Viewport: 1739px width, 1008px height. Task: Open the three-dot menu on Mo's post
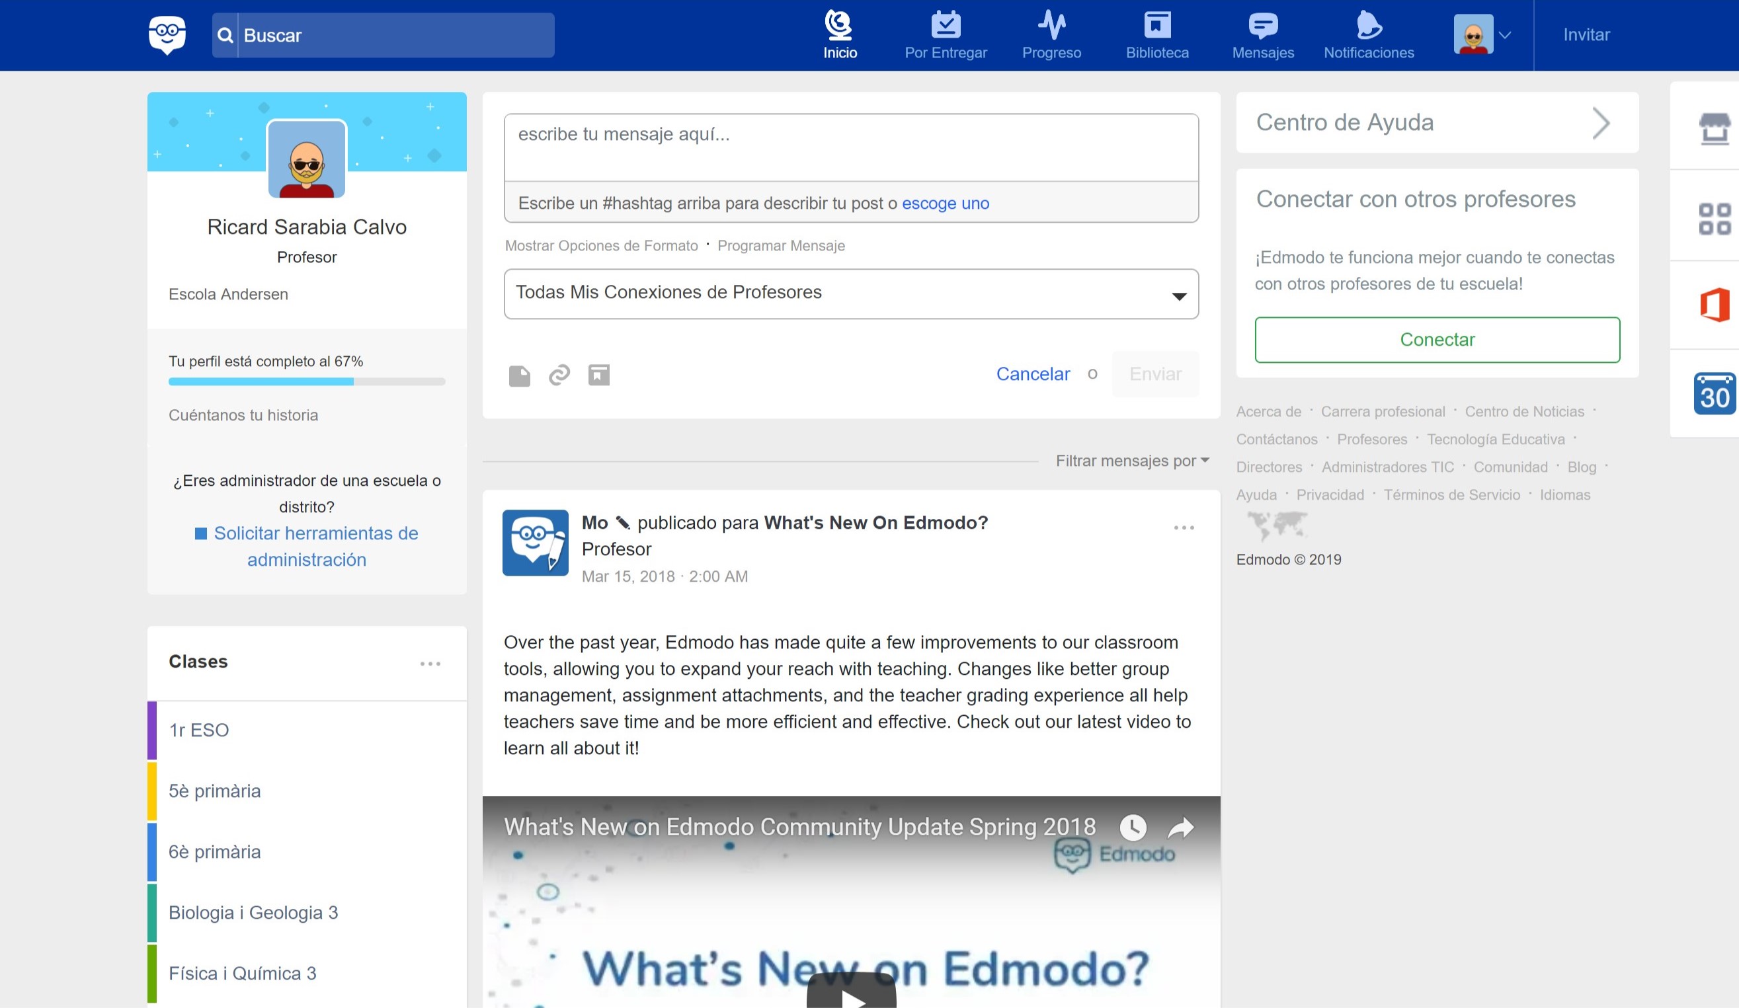[1184, 528]
